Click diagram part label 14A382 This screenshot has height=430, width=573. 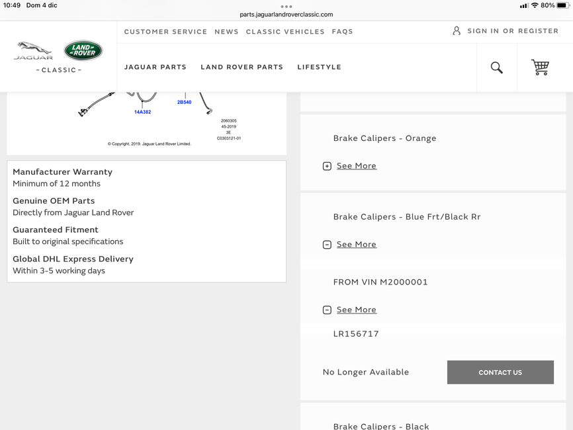(x=142, y=112)
